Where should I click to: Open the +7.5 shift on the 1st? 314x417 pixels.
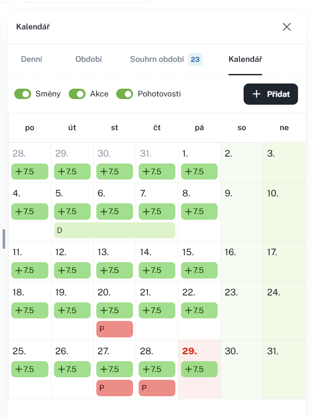tap(199, 172)
